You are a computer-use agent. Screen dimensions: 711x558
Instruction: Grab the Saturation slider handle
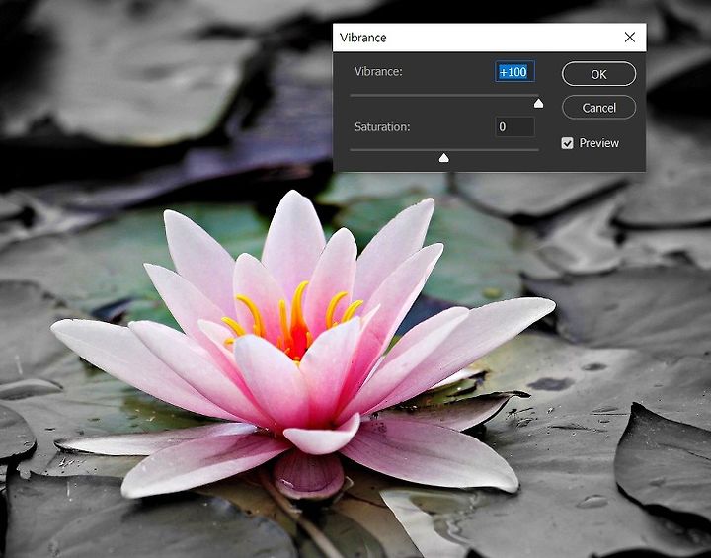coord(444,157)
